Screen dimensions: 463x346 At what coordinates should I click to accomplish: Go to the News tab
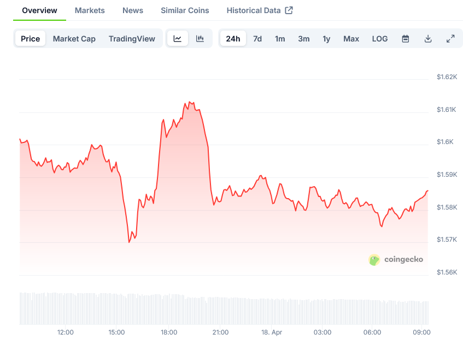point(133,10)
